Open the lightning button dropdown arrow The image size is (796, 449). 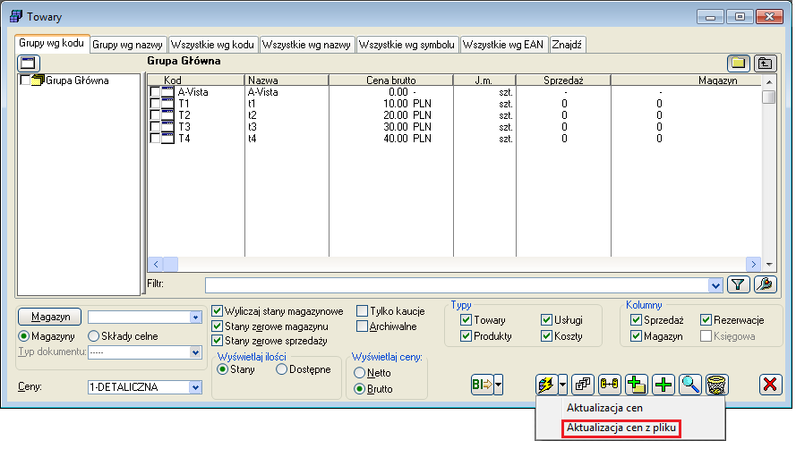point(562,385)
